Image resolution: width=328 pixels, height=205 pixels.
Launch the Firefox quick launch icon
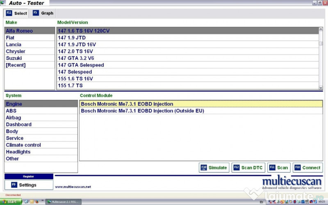tap(37, 202)
